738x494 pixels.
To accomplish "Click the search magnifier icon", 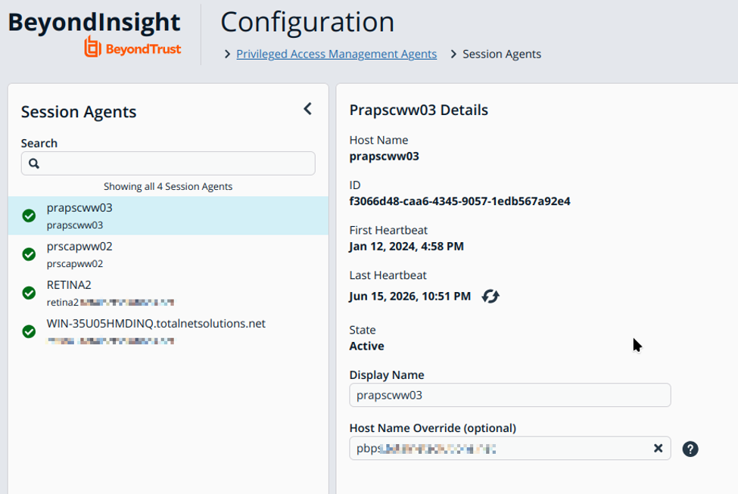I will [x=34, y=163].
